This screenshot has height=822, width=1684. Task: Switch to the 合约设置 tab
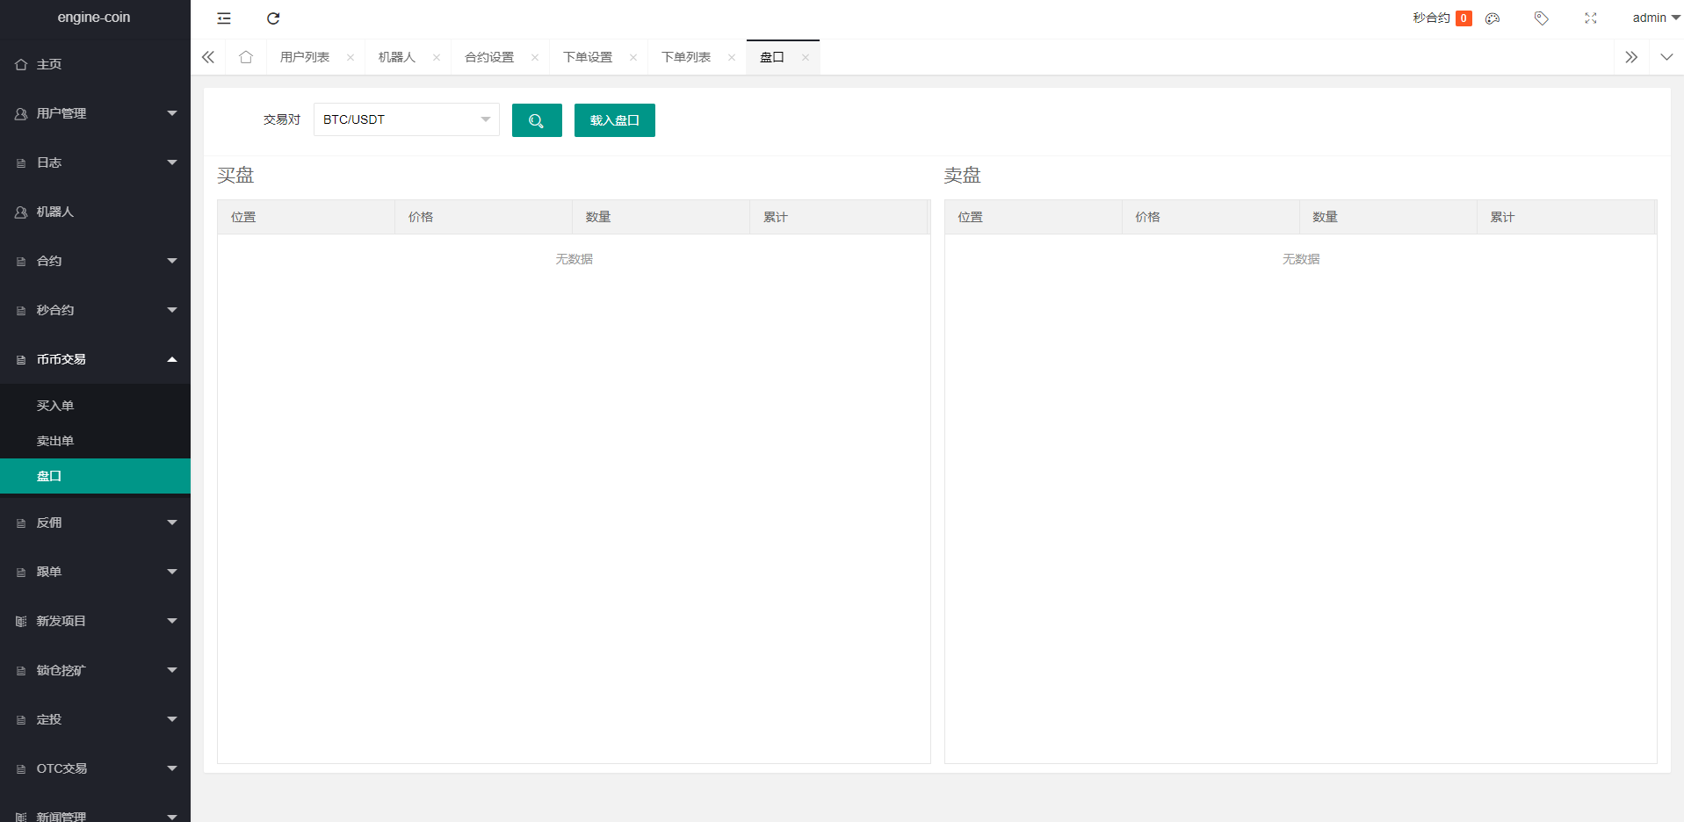(489, 57)
